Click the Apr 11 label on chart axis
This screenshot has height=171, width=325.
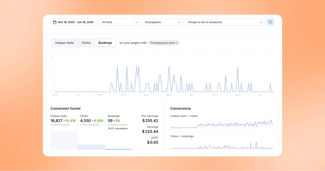[x=192, y=95]
